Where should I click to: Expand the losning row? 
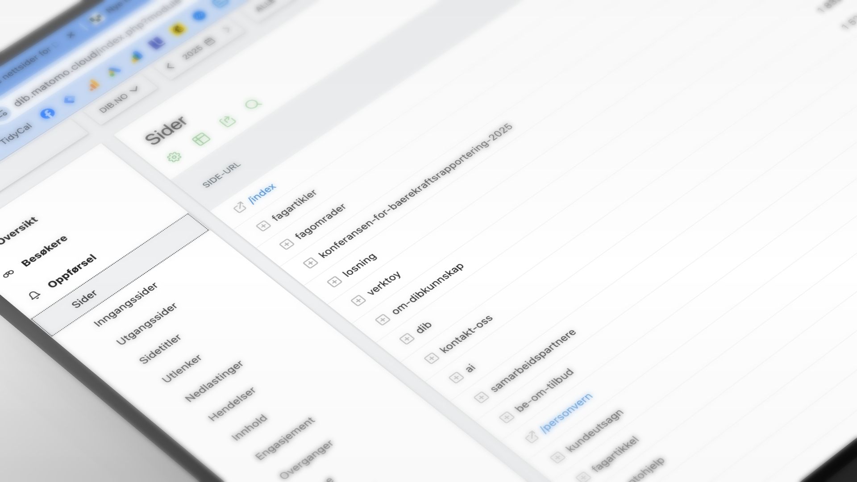coord(334,282)
